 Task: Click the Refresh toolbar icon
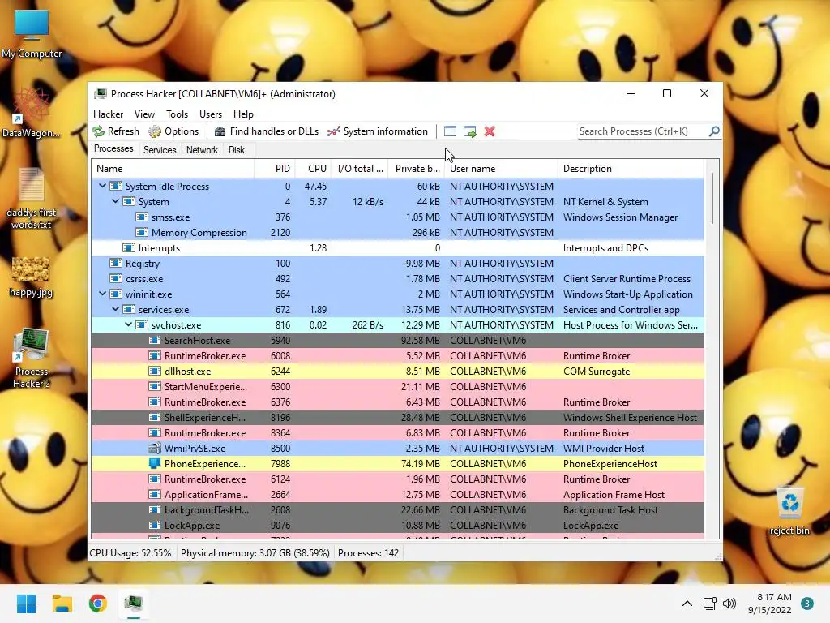click(x=98, y=131)
